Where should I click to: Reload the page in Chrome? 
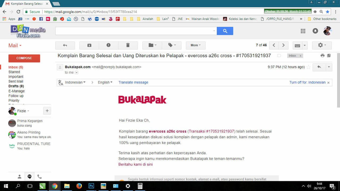18,12
